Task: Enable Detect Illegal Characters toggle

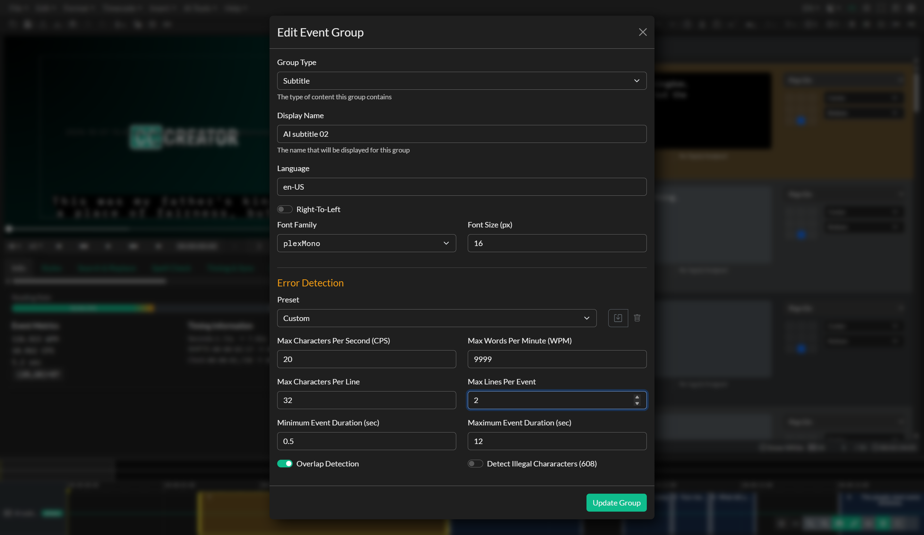Action: point(475,464)
